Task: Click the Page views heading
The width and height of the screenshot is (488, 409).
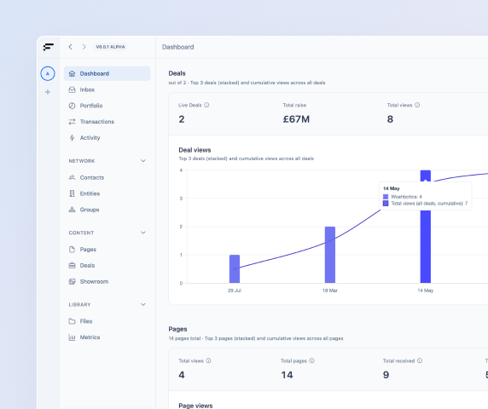Action: (x=195, y=406)
